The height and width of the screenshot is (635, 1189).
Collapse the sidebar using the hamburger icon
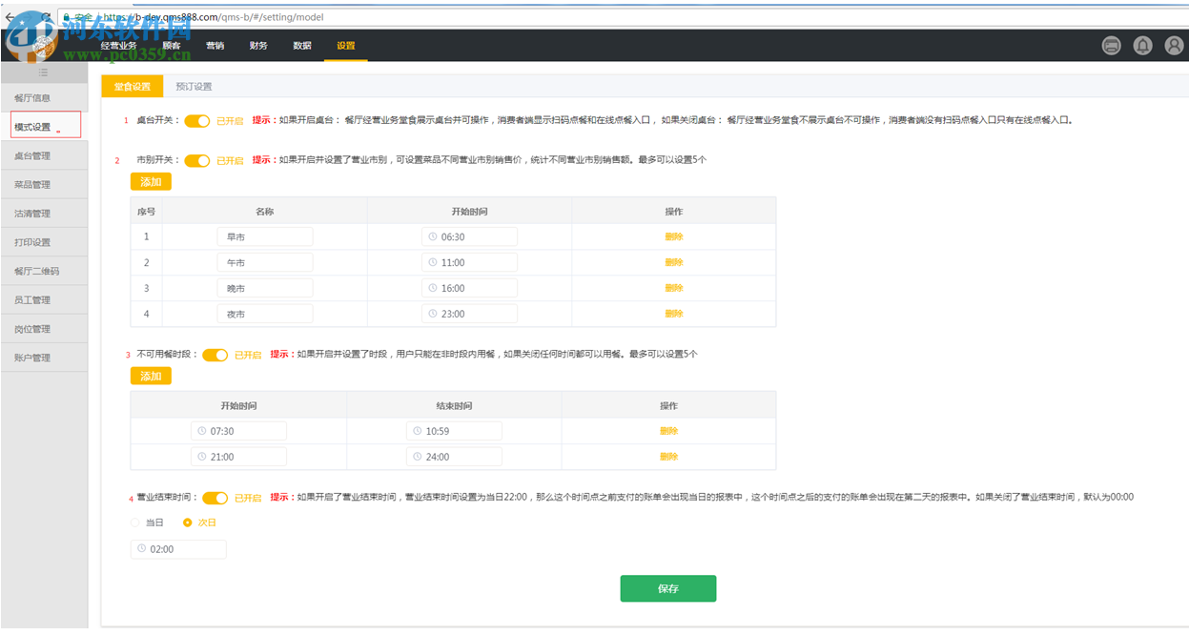43,72
